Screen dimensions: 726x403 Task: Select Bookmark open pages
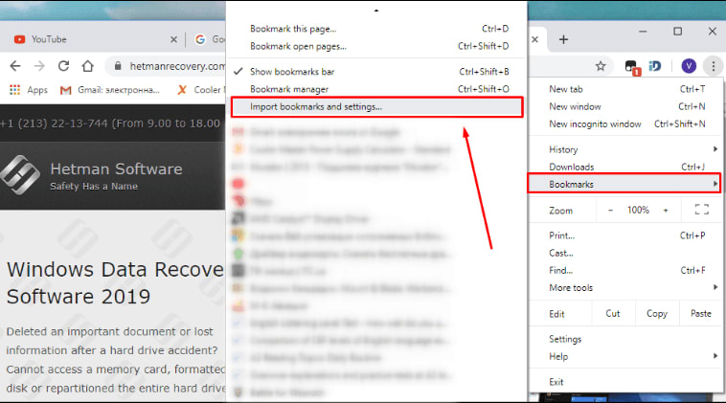pos(376,46)
